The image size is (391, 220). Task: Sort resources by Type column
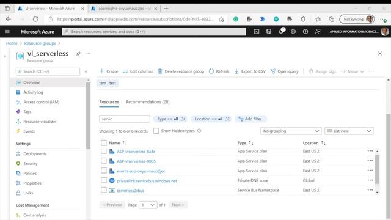point(246,143)
